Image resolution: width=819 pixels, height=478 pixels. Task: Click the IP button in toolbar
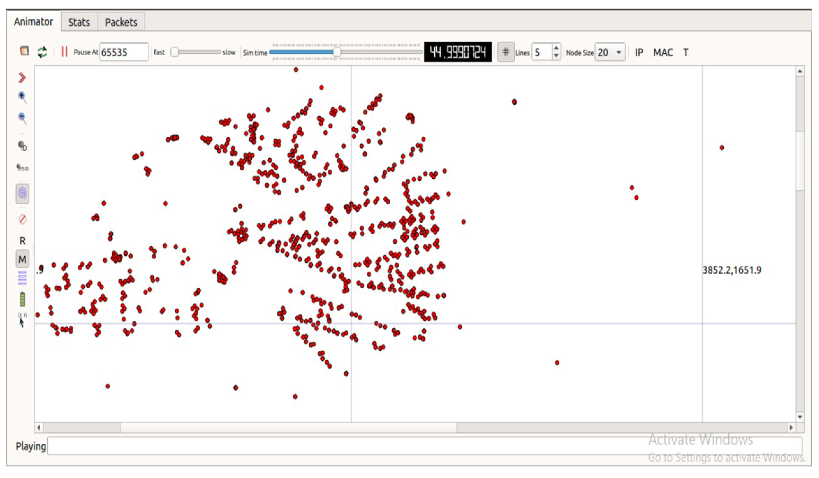[639, 52]
